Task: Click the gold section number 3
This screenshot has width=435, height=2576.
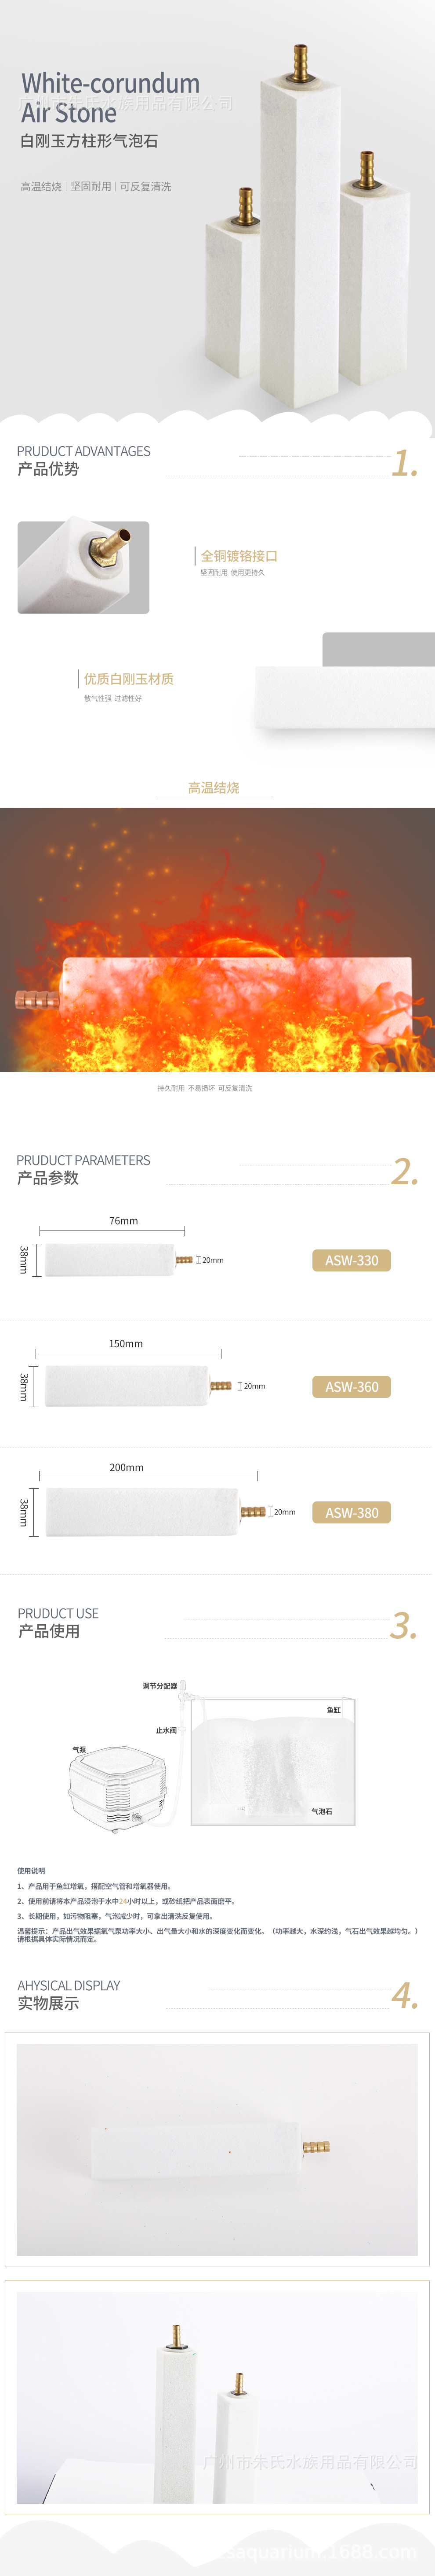Action: click(403, 1625)
